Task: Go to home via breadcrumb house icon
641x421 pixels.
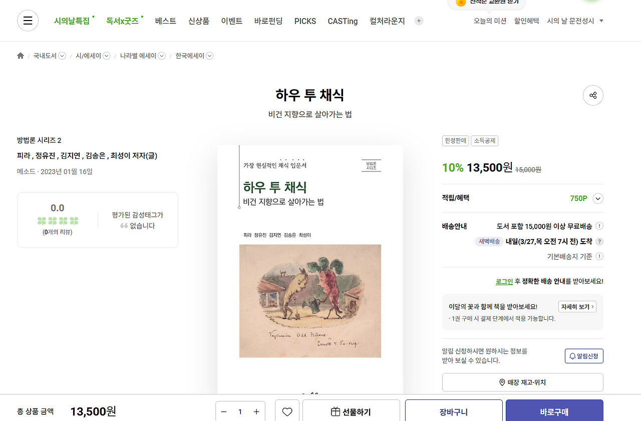Action: coord(21,56)
